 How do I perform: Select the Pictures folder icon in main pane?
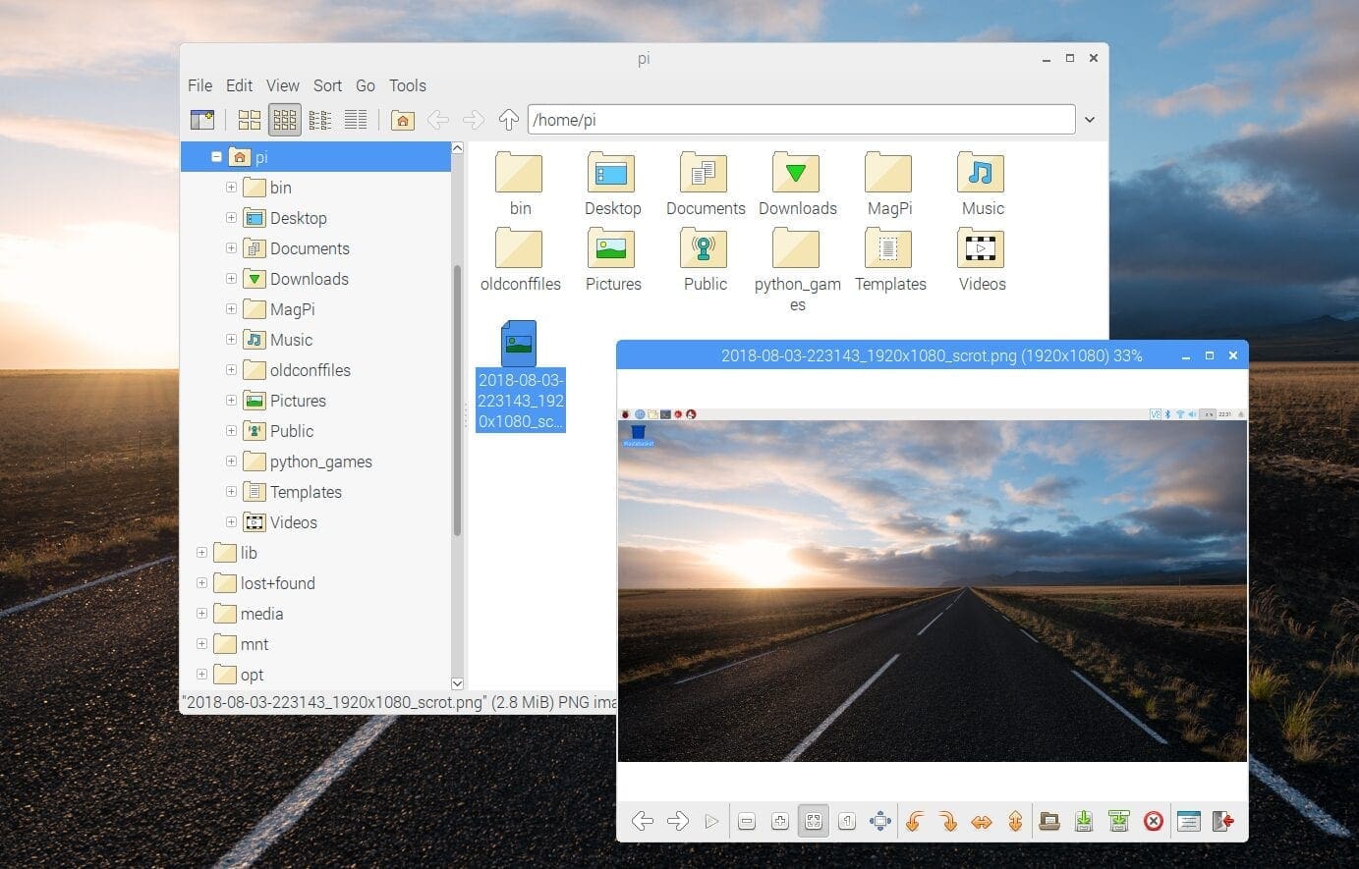click(612, 249)
